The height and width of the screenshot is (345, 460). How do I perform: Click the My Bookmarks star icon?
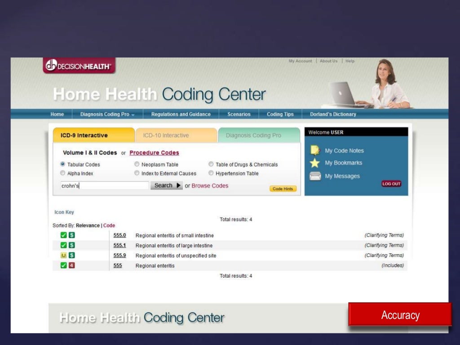click(315, 163)
